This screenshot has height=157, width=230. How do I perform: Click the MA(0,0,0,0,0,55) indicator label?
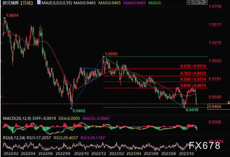click(57, 3)
